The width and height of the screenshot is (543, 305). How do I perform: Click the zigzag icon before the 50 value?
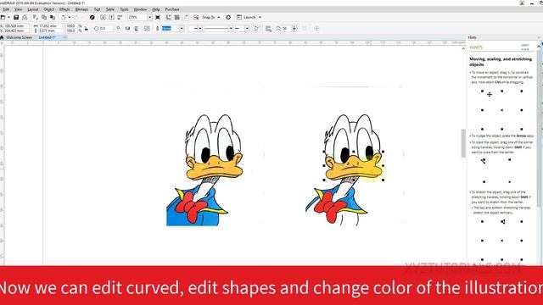278,28
